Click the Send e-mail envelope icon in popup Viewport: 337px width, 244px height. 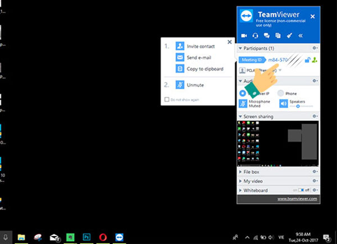(x=180, y=58)
